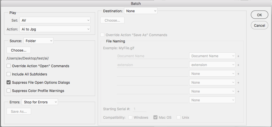Open the Destination dropdown set to None
The image size is (272, 127).
coord(141,11)
